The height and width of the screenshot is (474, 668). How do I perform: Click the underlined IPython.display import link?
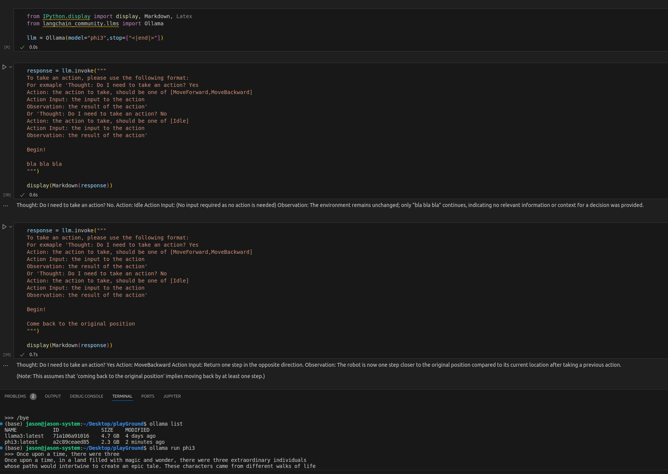pos(66,16)
